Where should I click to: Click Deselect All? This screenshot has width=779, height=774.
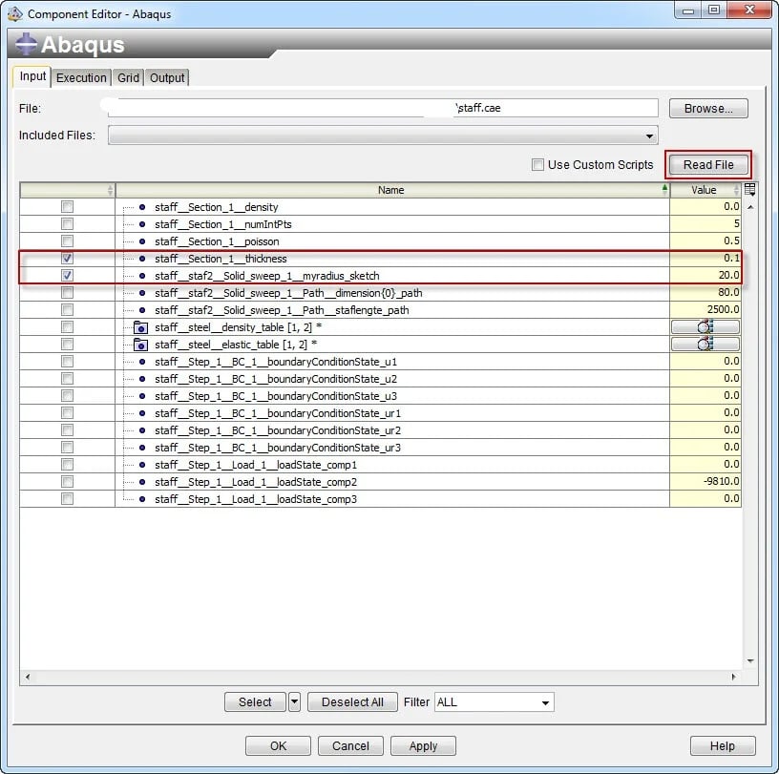352,701
